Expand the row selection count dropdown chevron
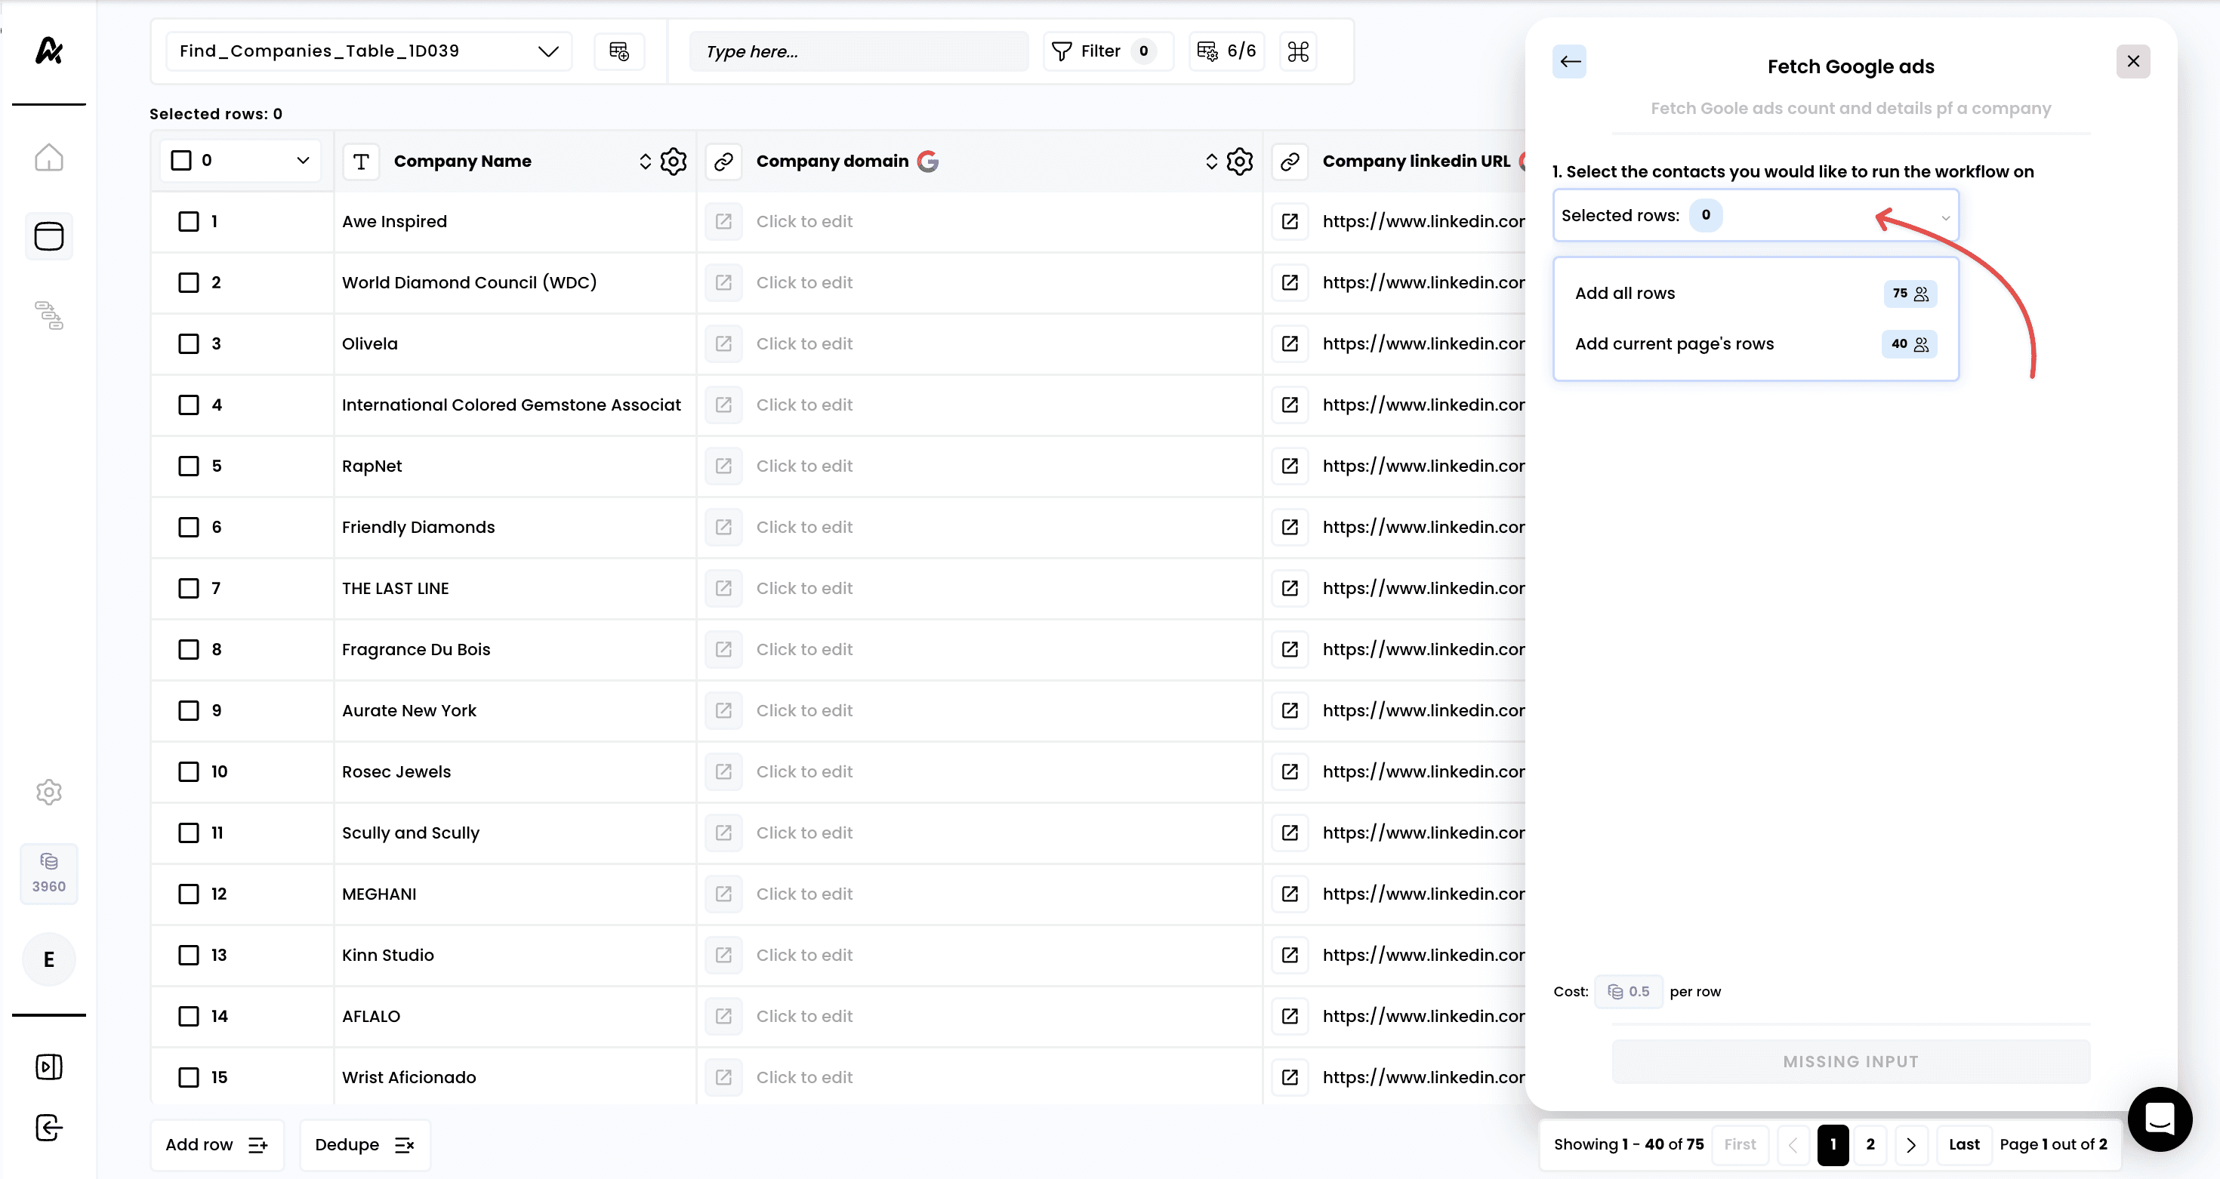The width and height of the screenshot is (2220, 1179). tap(303, 160)
